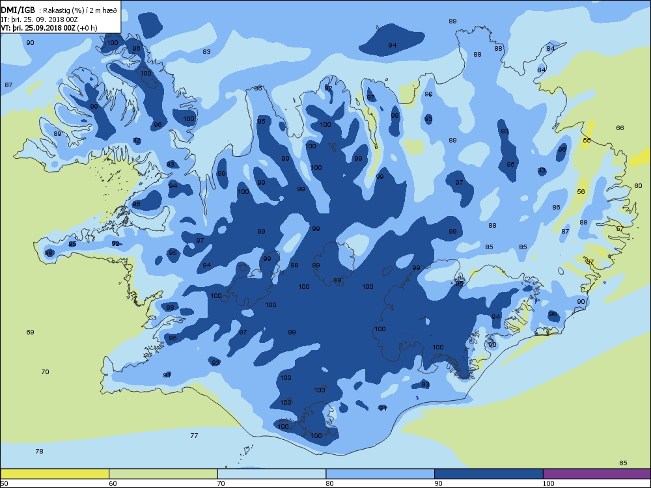Click the 'VT: þri. 25.09.2018 00Z (+0 h)' line
This screenshot has height=488, width=651.
[x=49, y=28]
